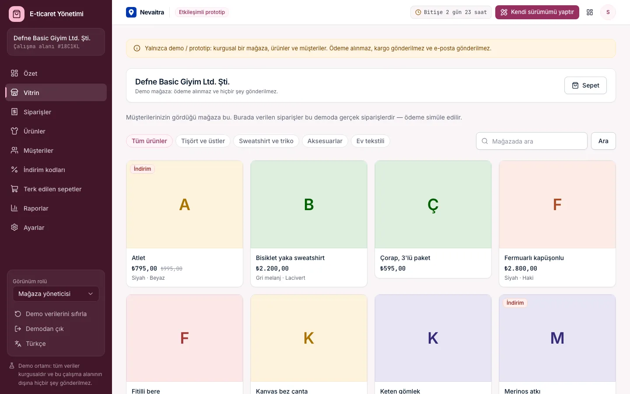Filter by Aksesuarlar category
This screenshot has height=394, width=630.
[x=325, y=141]
